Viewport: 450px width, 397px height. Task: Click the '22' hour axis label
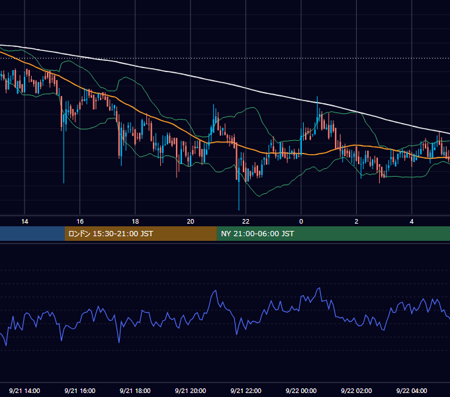[246, 222]
